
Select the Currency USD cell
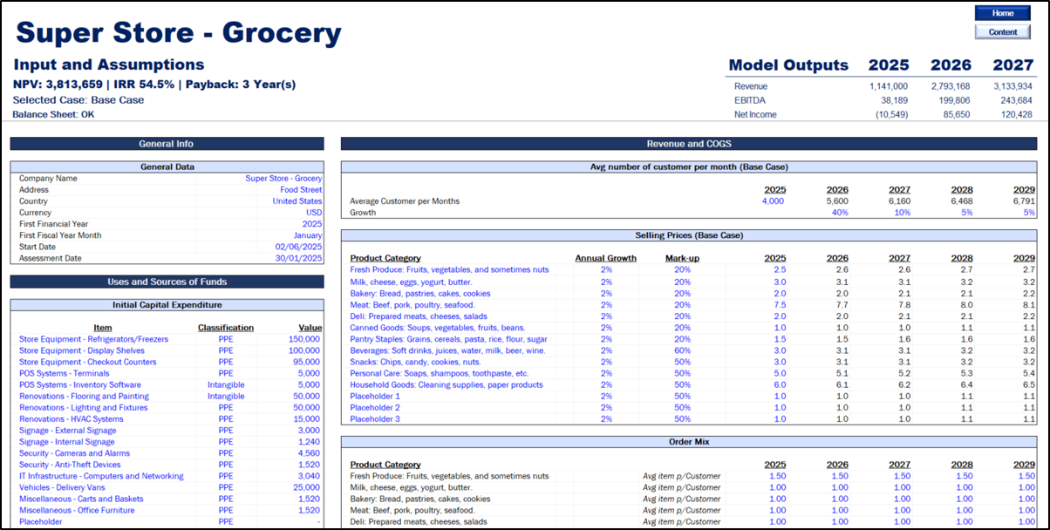313,213
